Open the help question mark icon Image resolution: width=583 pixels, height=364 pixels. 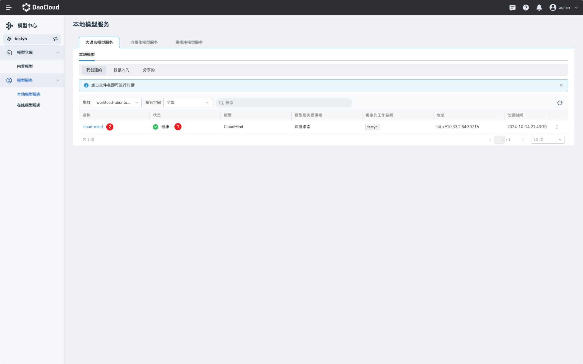click(526, 8)
